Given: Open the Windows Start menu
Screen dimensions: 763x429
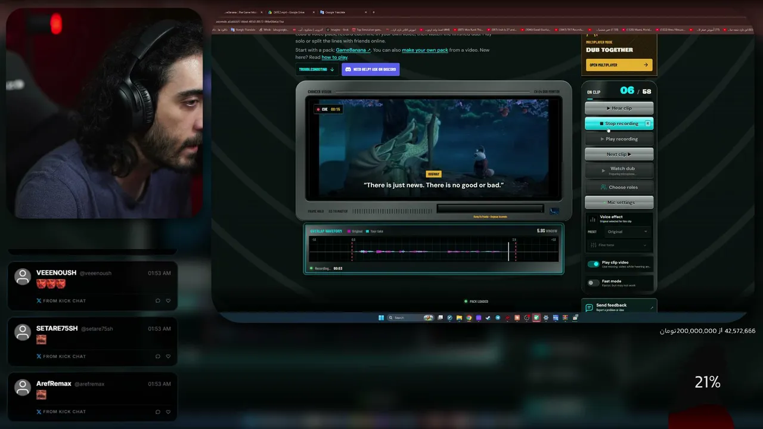Looking at the screenshot, I should (x=381, y=318).
